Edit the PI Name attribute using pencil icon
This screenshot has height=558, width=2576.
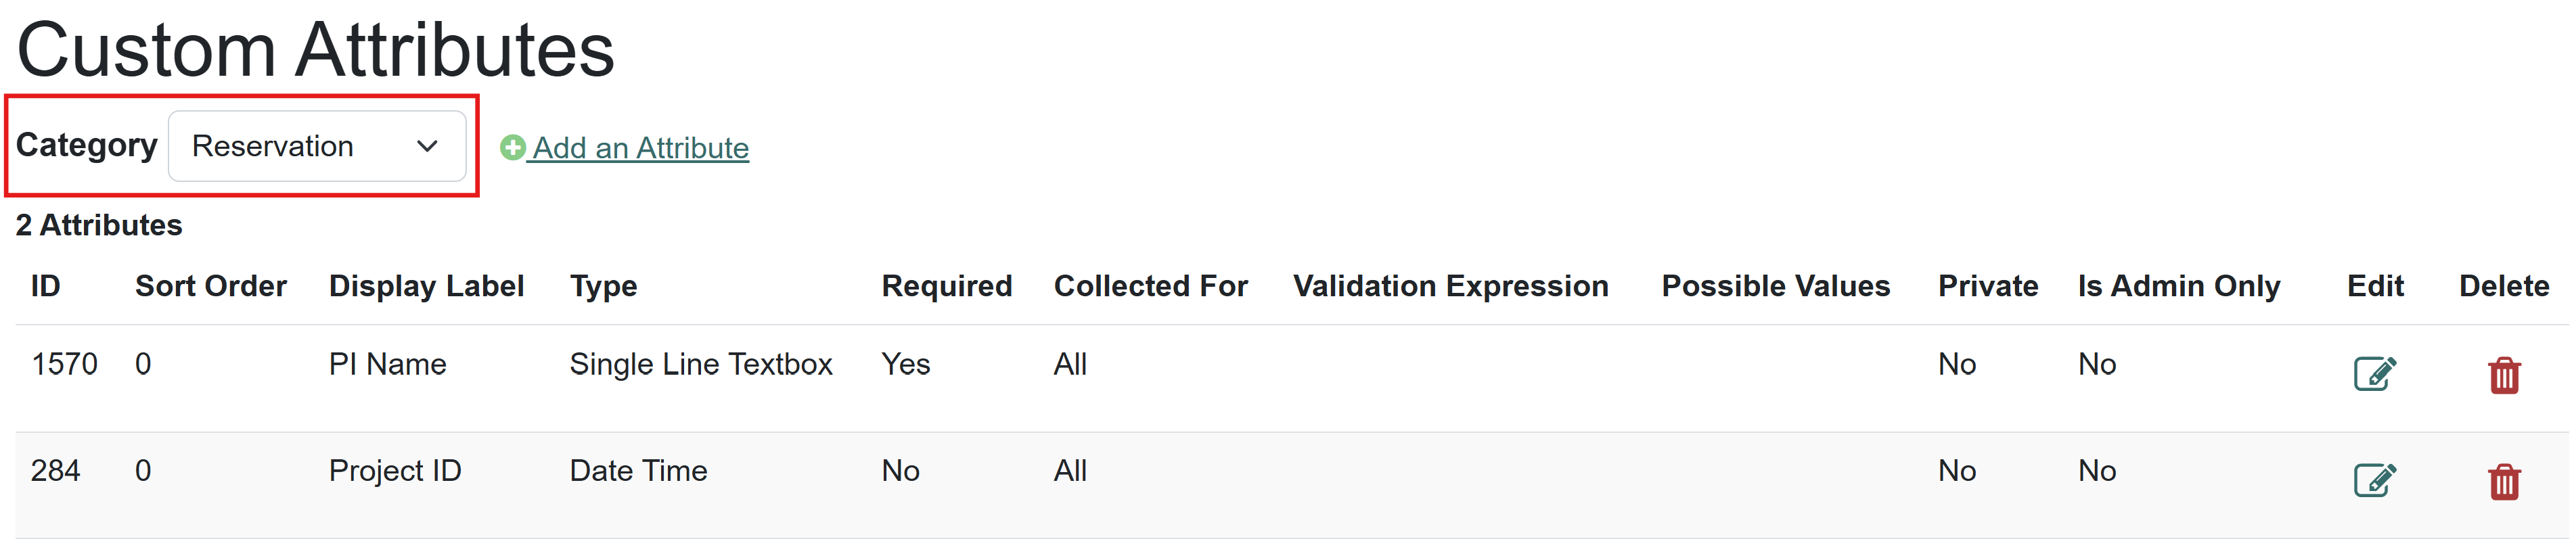click(2375, 373)
